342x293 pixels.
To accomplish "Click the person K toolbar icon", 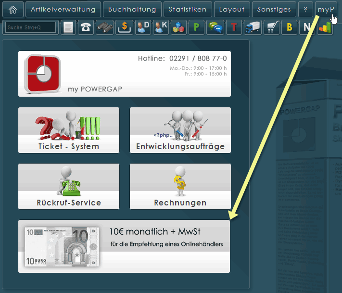I will click(x=161, y=27).
